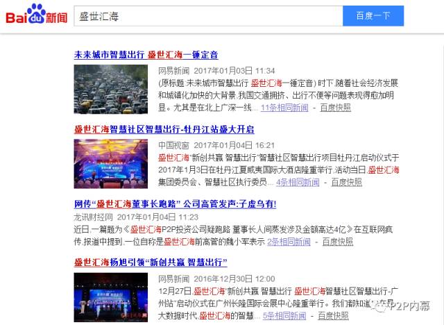This screenshot has width=444, height=325.
Task: Open headline 盛世汇海智慧社区智慧出行-牡丹江站盛大开启
Action: pyautogui.click(x=164, y=129)
